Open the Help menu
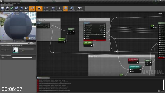The image size is (165, 93). coord(18,3)
